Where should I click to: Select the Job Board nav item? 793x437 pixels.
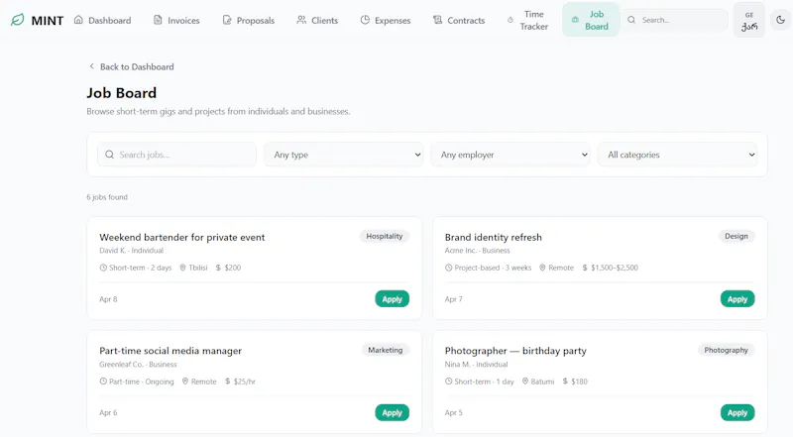[x=590, y=20]
